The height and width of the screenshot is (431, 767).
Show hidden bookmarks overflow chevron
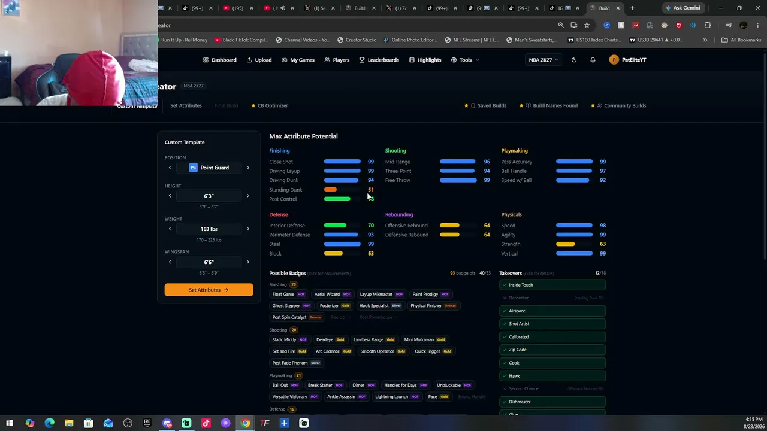click(x=705, y=40)
